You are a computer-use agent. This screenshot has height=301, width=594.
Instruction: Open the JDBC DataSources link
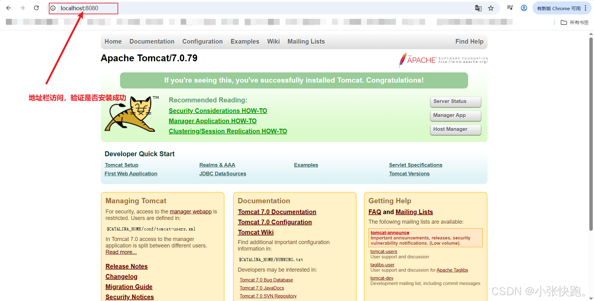coord(223,174)
